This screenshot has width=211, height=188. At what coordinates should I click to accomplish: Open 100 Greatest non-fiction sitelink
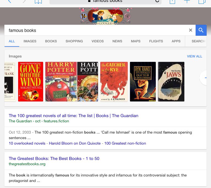point(125,143)
